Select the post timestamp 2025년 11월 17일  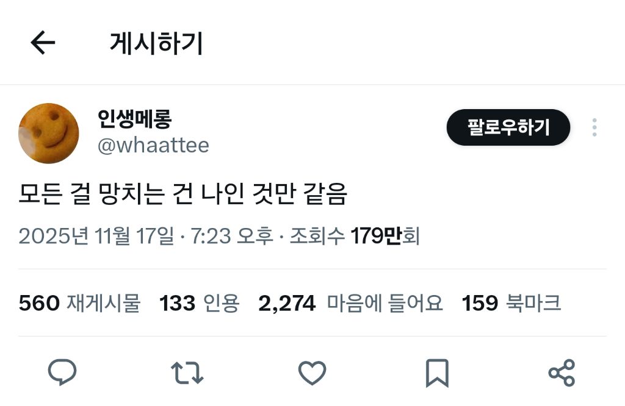pos(96,236)
